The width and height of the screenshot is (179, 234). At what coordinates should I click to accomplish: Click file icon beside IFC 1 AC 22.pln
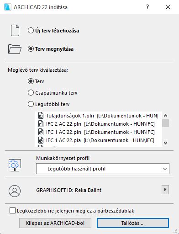41,132
